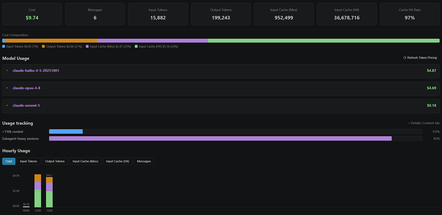The height and width of the screenshot is (215, 442).
Task: Click the Input Cache (Hit) green legend swatch
Action: coord(136,46)
